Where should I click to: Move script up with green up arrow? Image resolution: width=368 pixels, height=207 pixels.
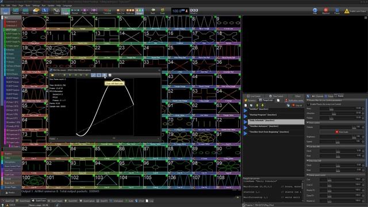[x=257, y=105]
